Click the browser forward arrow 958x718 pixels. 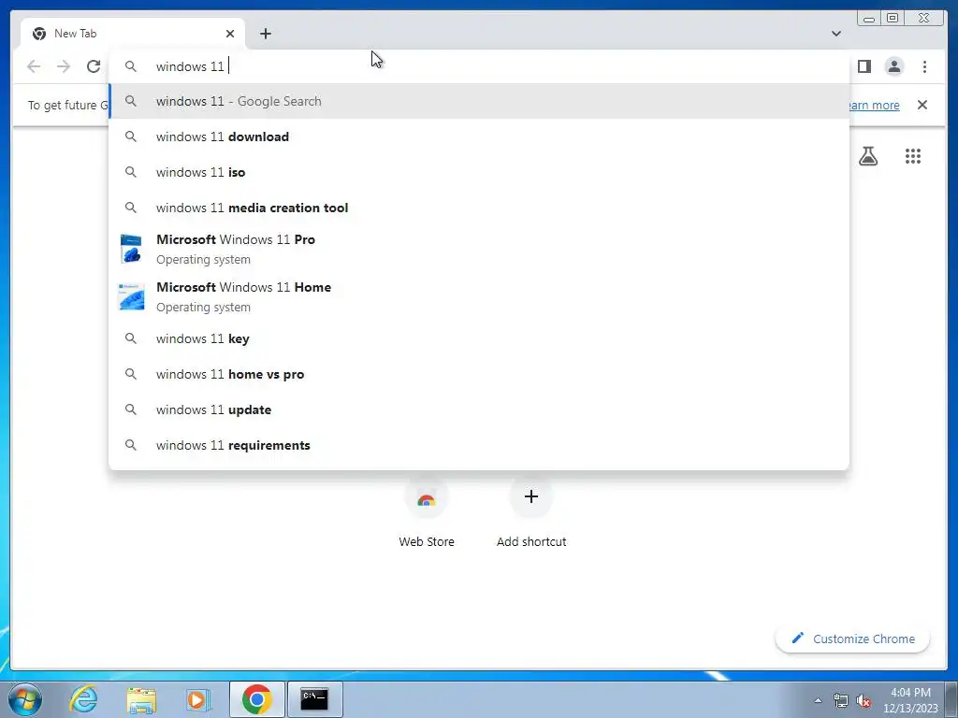click(64, 66)
